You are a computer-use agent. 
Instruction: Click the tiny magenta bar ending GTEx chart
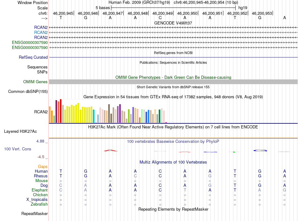pos(166,122)
